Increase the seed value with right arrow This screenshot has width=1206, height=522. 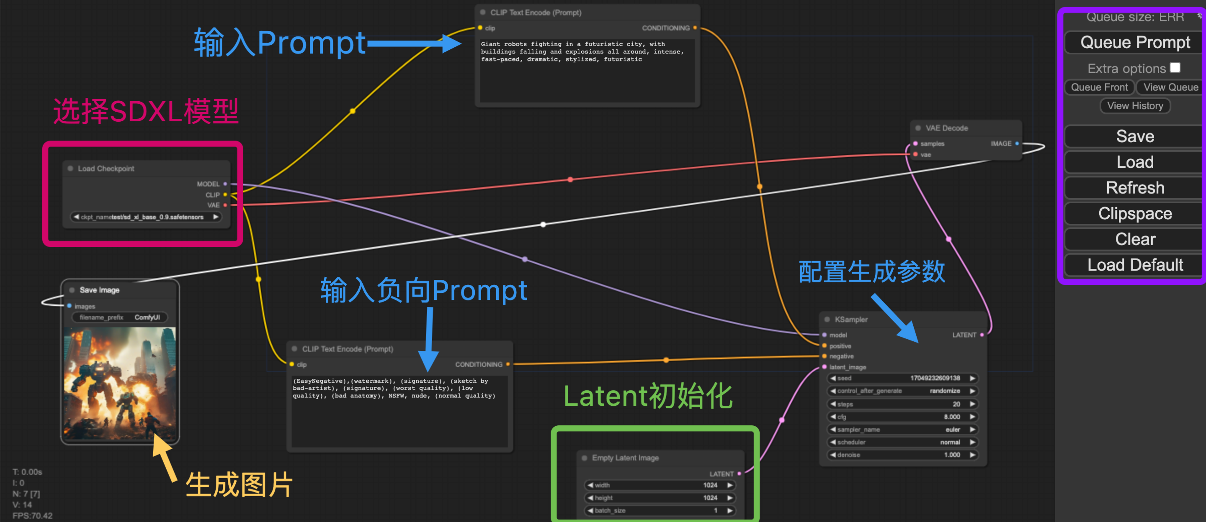[x=972, y=378]
